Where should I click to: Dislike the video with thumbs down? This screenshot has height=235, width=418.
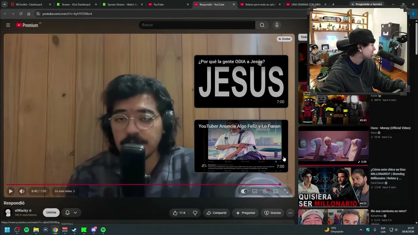click(x=195, y=213)
